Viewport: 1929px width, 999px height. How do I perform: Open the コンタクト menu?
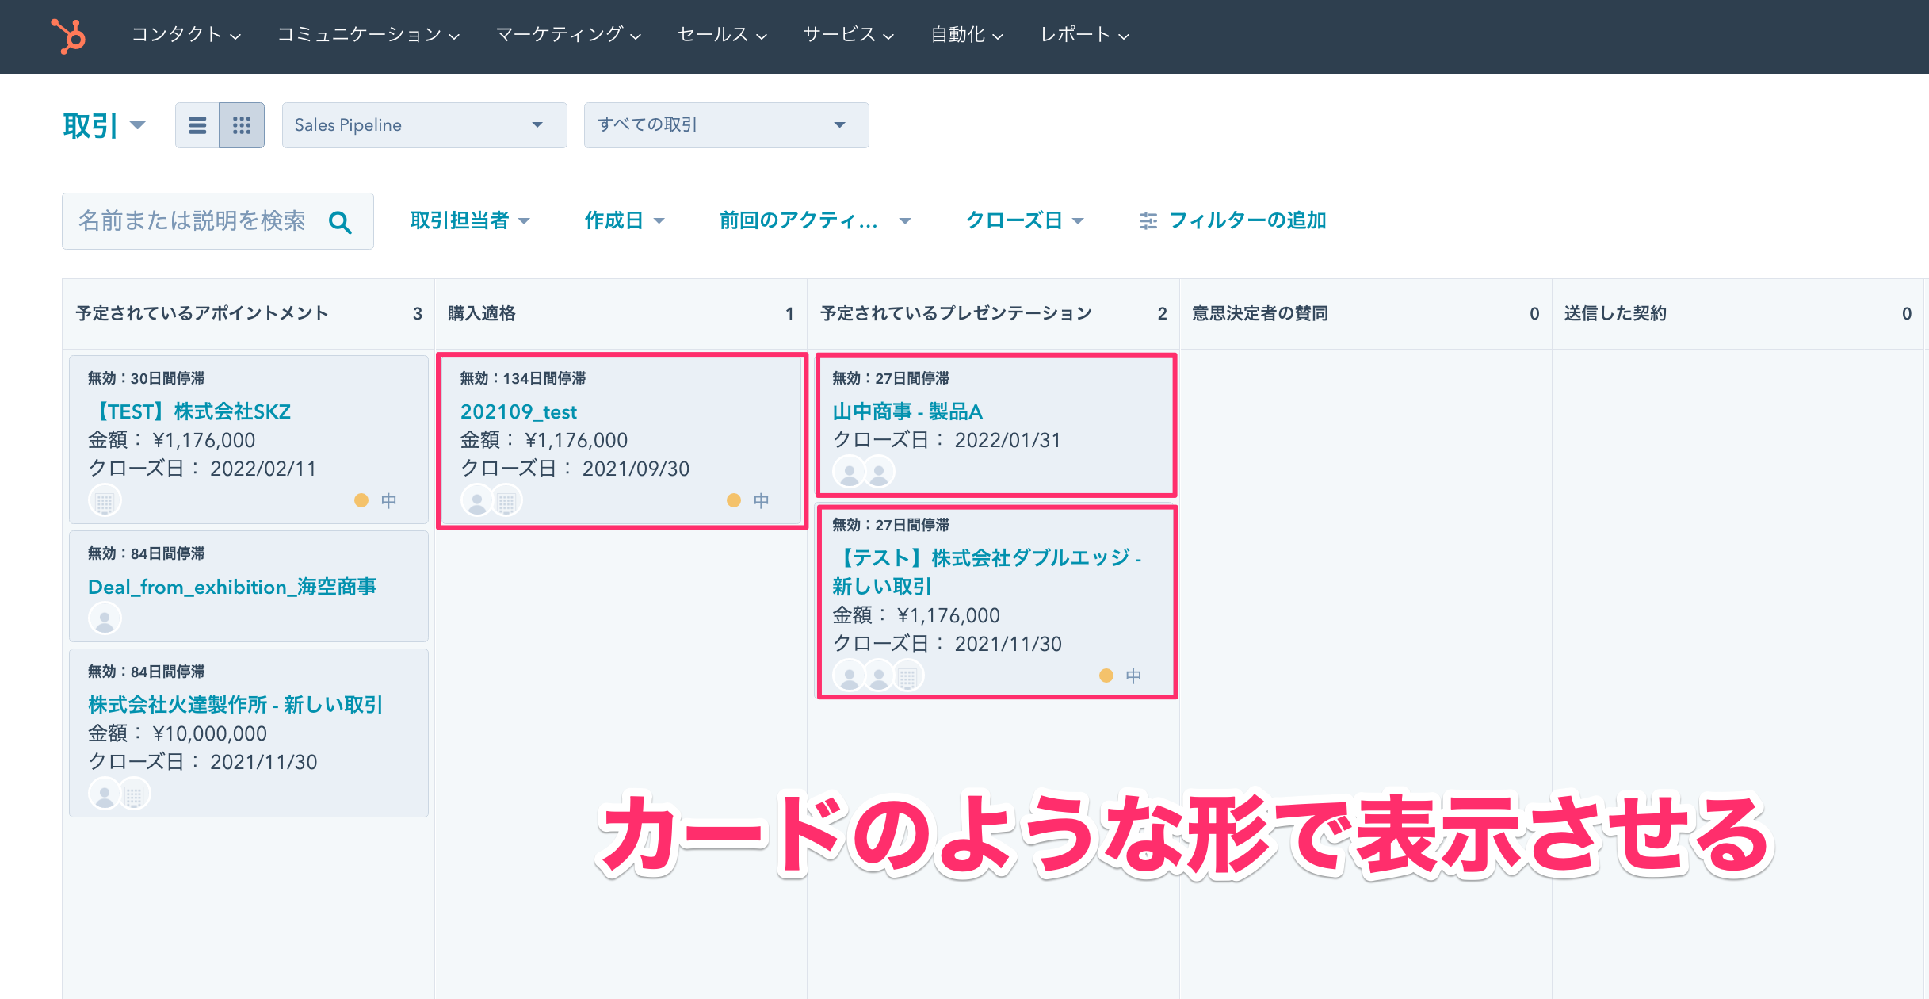click(x=186, y=35)
